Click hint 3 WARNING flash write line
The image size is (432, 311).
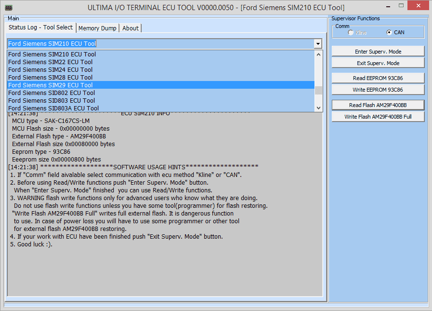click(133, 198)
